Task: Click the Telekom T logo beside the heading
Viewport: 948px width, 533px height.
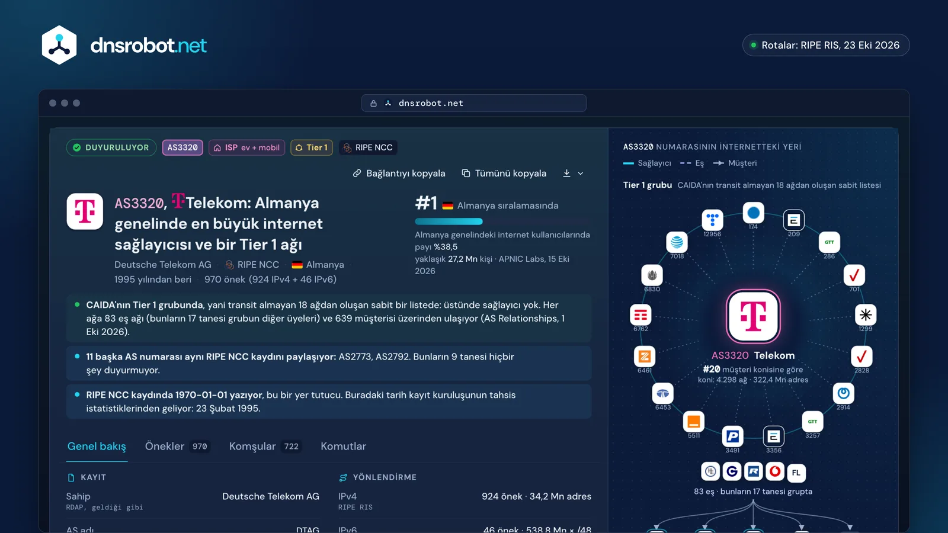Action: 85,211
